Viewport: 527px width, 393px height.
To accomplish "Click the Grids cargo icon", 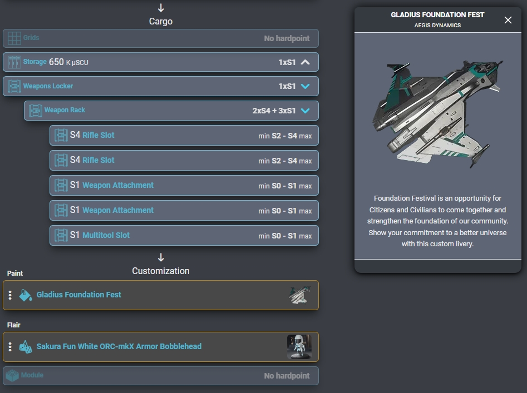I will click(x=14, y=38).
